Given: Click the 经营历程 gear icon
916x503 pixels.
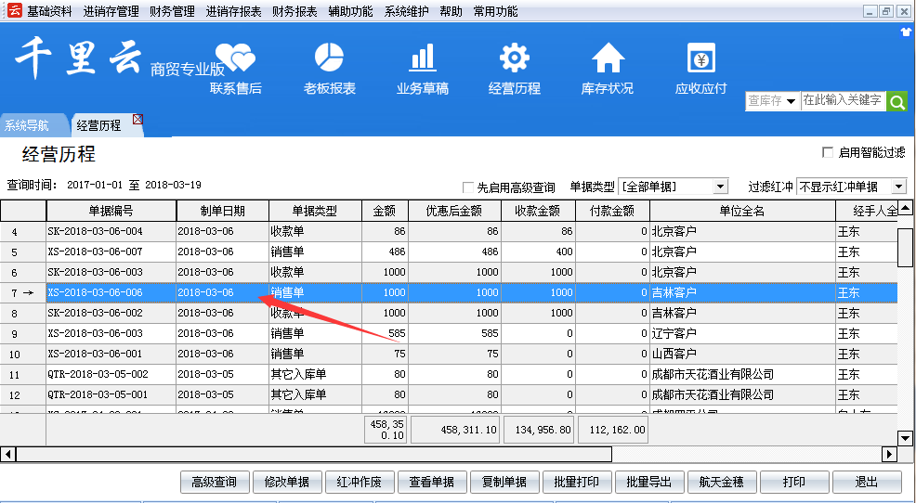Looking at the screenshot, I should (514, 58).
